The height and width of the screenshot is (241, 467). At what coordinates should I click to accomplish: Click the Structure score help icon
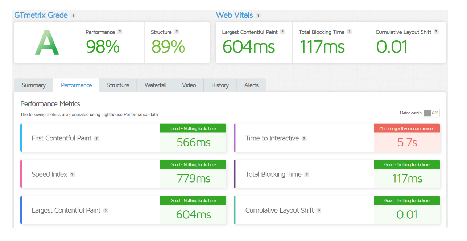coord(177,32)
